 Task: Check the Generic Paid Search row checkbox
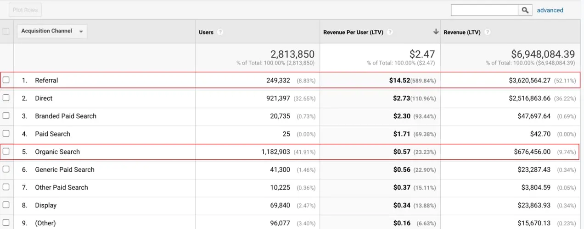point(6,169)
